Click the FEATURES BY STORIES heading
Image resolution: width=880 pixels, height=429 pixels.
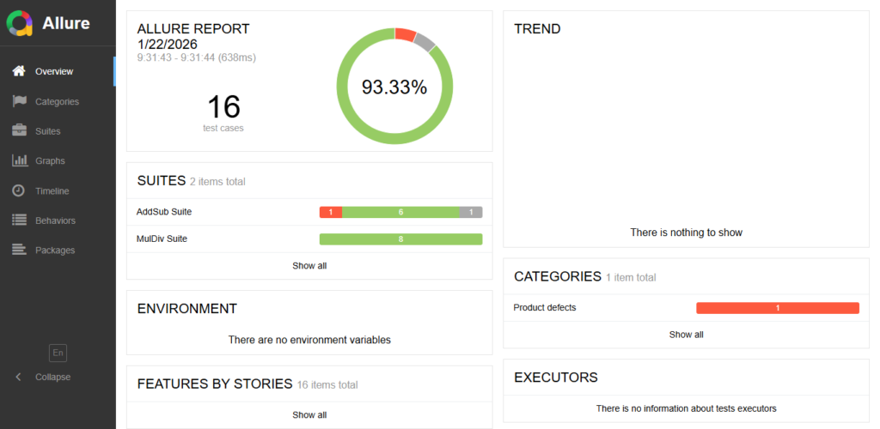pyautogui.click(x=214, y=384)
